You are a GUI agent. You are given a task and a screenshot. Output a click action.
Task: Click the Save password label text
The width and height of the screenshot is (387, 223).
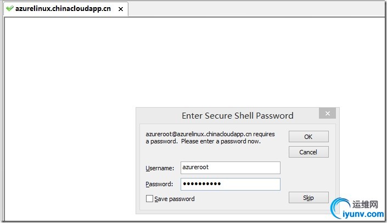(175, 199)
